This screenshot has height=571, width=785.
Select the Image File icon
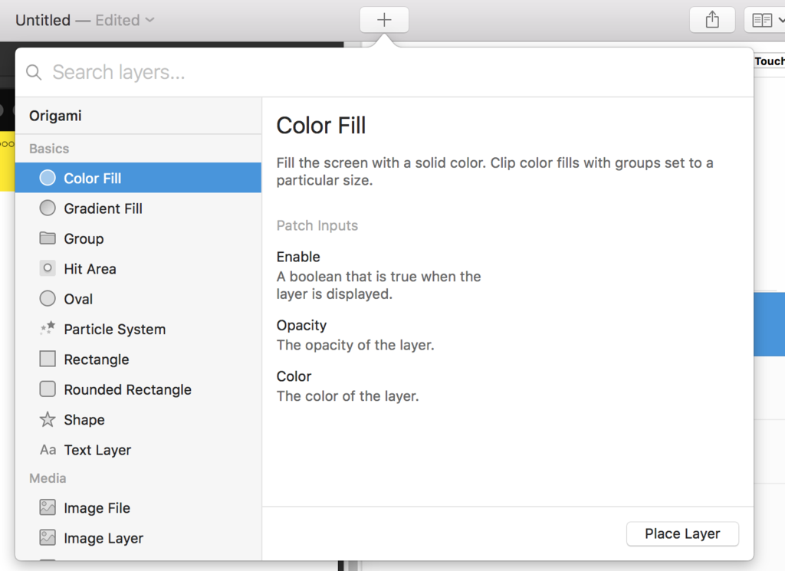(48, 507)
